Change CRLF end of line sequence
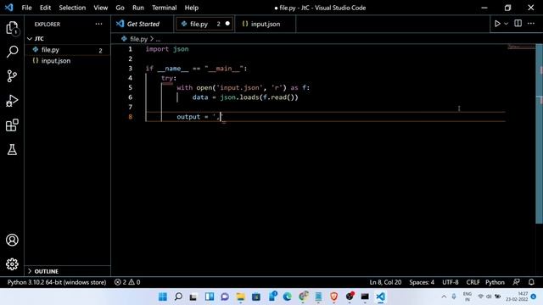543x305 pixels. tap(473, 282)
